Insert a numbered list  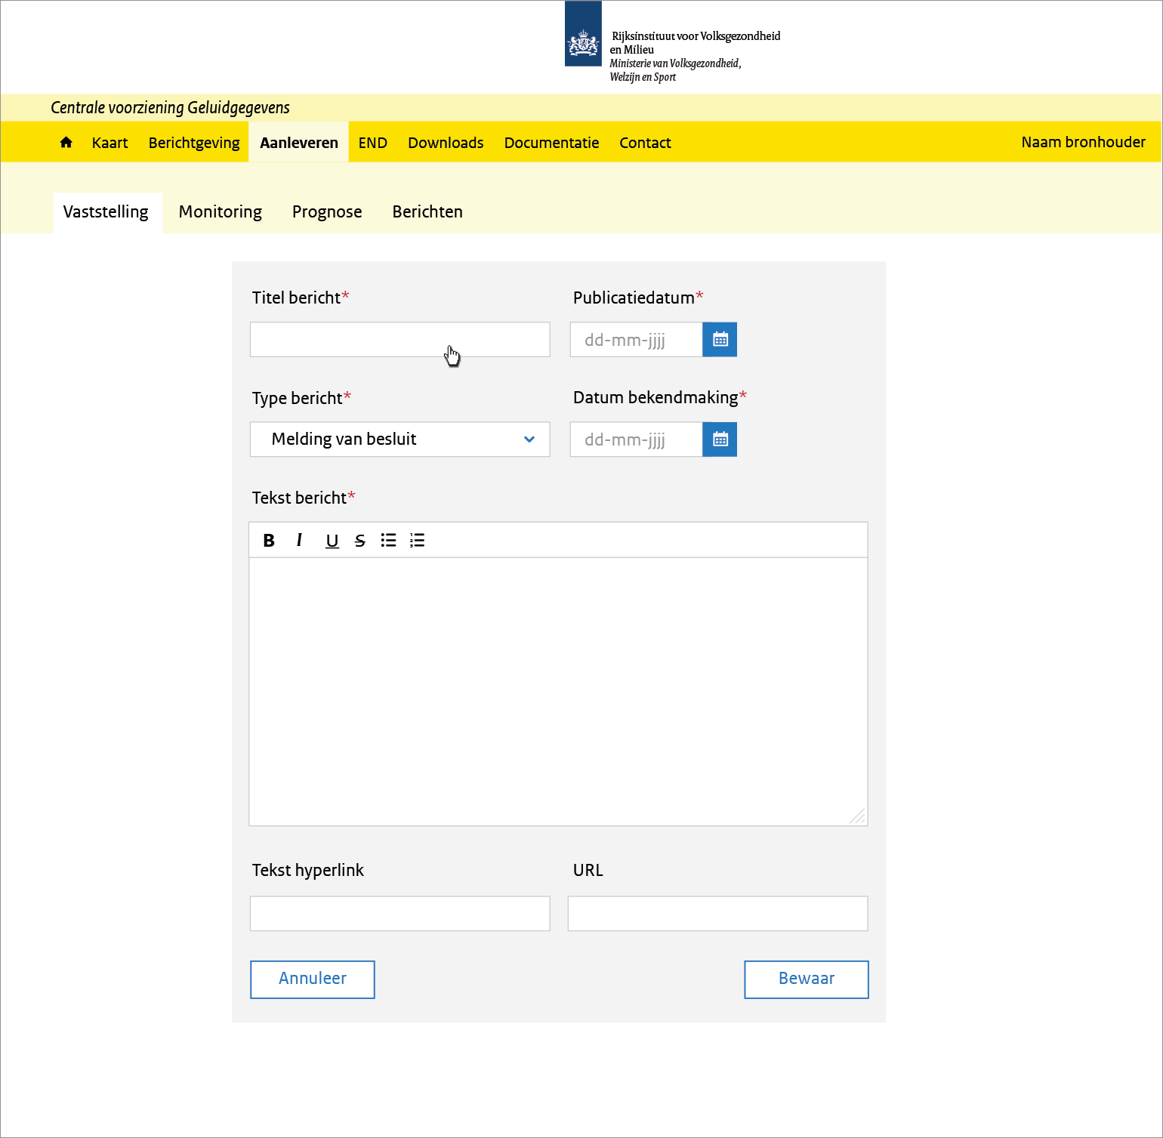click(417, 541)
